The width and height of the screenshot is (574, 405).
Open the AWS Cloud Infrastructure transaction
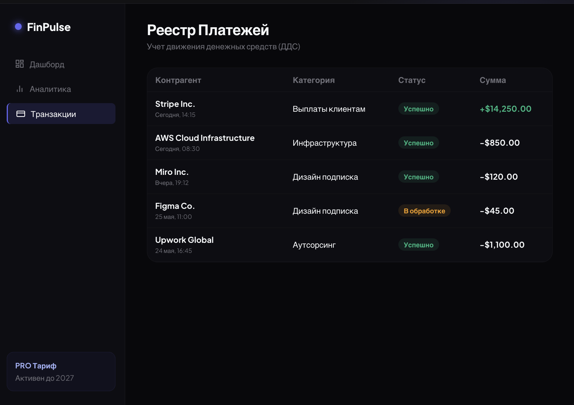(350, 143)
